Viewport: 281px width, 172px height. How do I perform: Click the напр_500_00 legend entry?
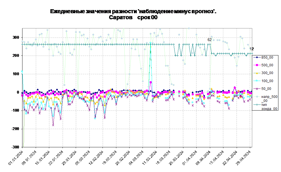(265, 98)
